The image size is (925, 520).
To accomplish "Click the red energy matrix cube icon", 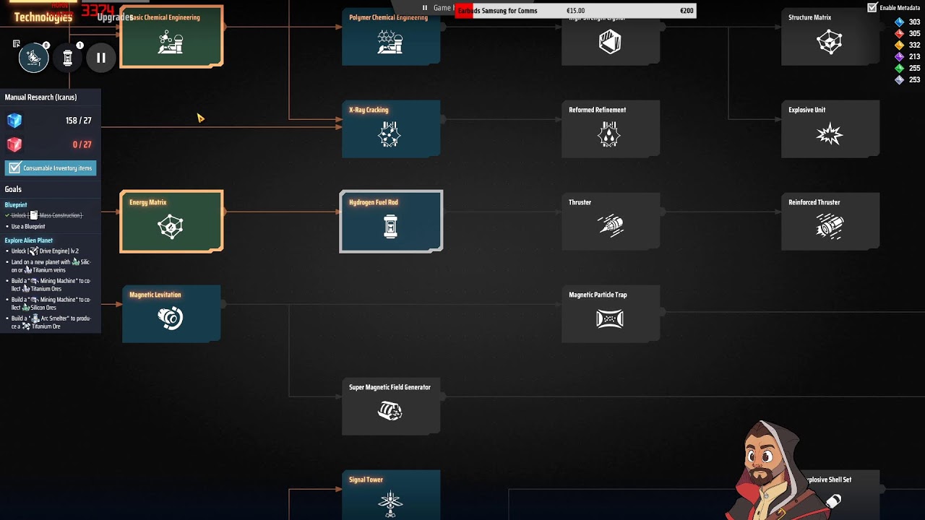I will pos(14,144).
